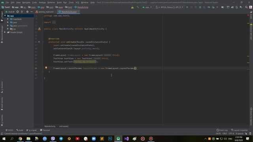Image resolution: width=253 pixels, height=142 pixels.
Task: Open the Navigate menu
Action: point(26,2)
